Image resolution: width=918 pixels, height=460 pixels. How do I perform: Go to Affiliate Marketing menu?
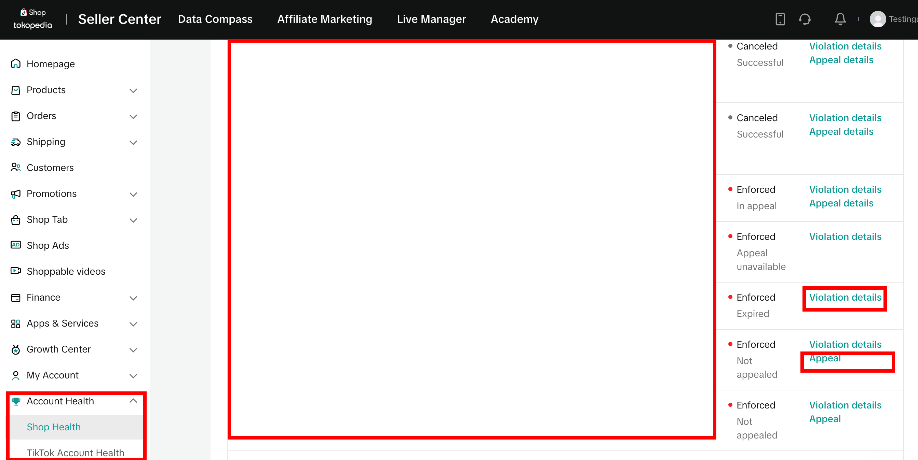[324, 19]
